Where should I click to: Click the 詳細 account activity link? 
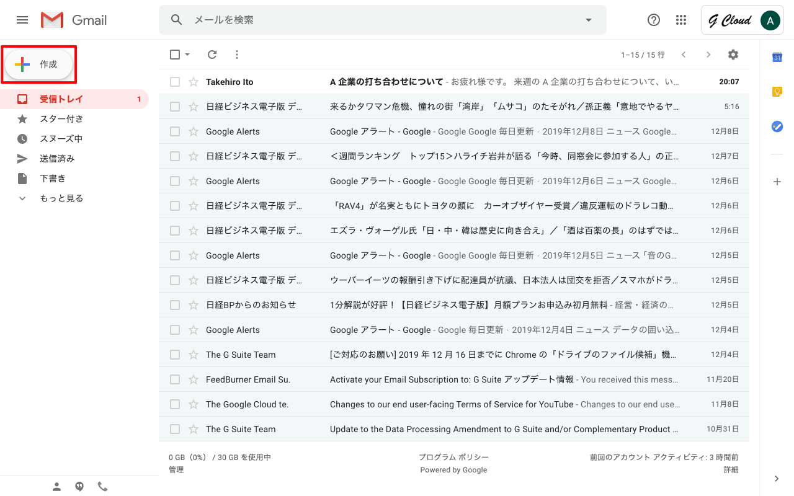click(731, 470)
